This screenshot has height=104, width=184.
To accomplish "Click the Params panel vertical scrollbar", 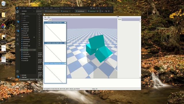I will [140, 48].
